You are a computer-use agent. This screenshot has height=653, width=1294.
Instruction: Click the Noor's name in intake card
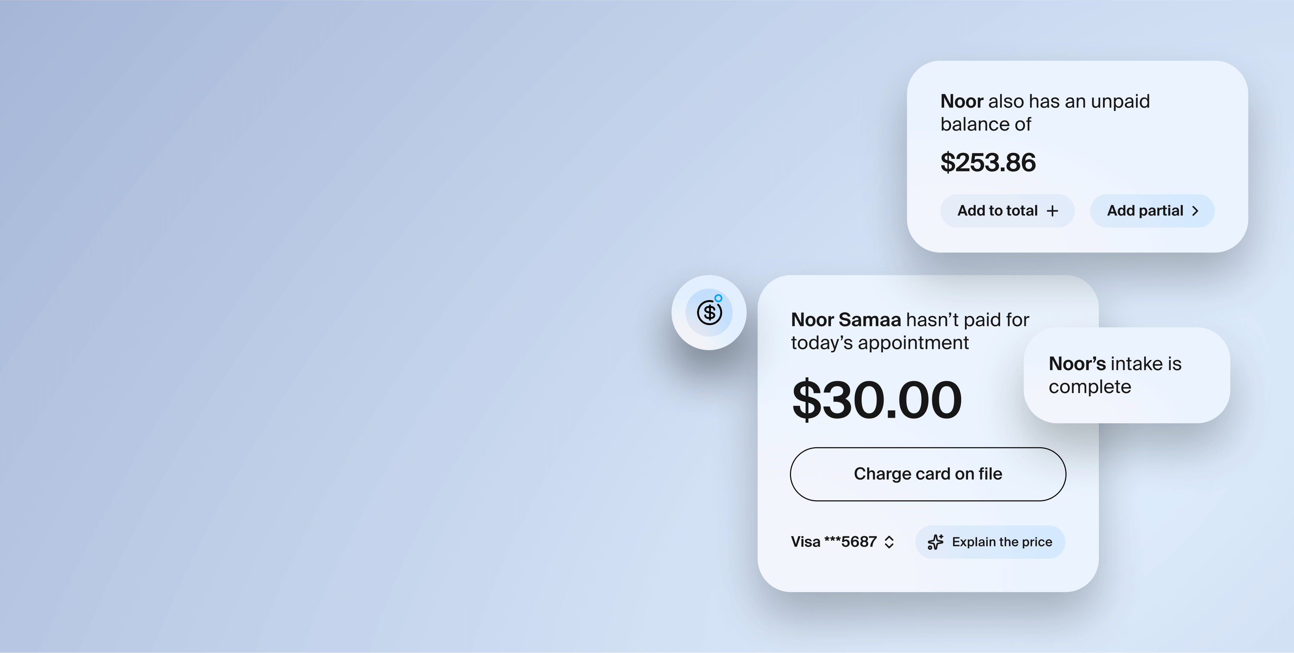(x=1077, y=364)
